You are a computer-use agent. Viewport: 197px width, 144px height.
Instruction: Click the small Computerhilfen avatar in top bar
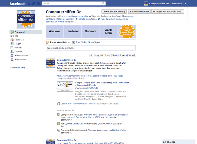click(x=146, y=4)
